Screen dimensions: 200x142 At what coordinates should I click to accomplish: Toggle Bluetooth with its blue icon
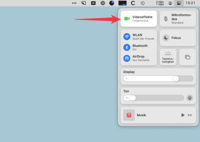[127, 47]
